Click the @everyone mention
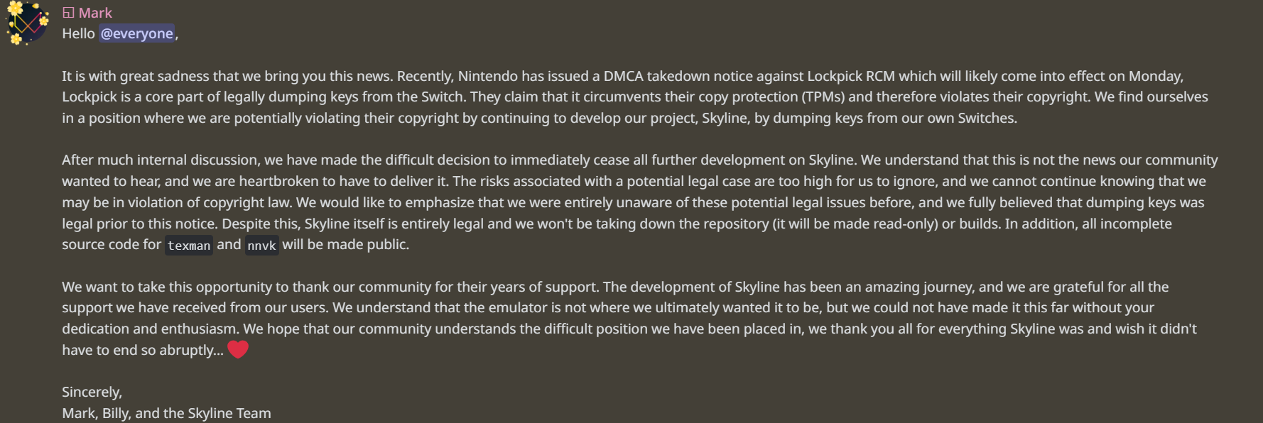Viewport: 1263px width, 423px height. coord(136,33)
